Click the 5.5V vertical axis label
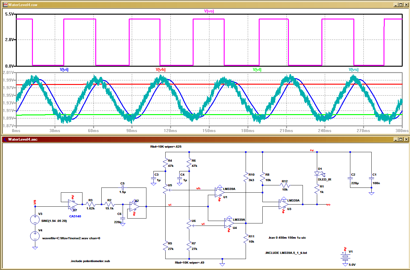 [x=10, y=14]
